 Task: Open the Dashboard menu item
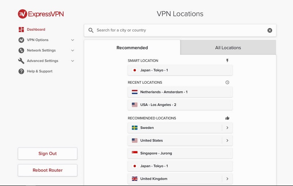click(x=36, y=30)
